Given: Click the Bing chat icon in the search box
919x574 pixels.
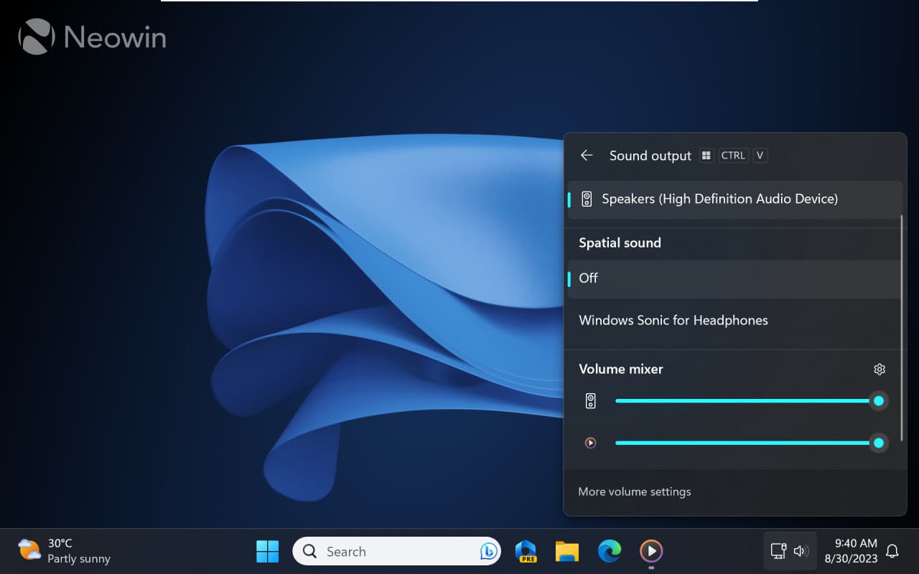Looking at the screenshot, I should coord(490,551).
